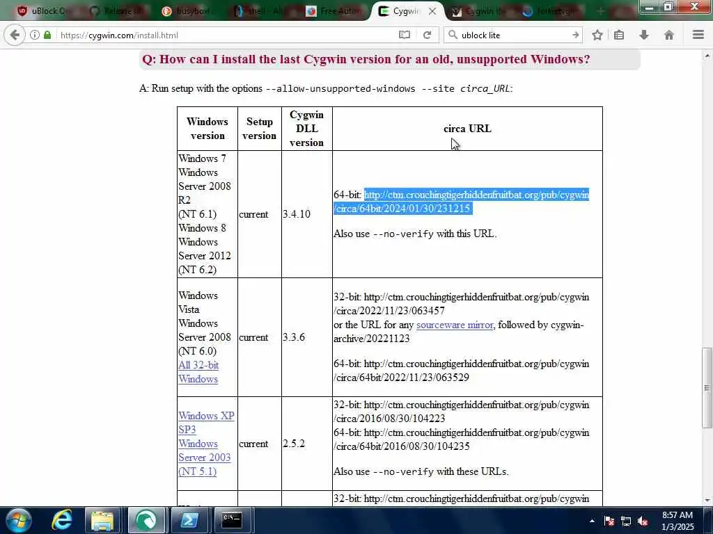
Task: Click the page scrollbar thumb
Action: tap(707, 388)
